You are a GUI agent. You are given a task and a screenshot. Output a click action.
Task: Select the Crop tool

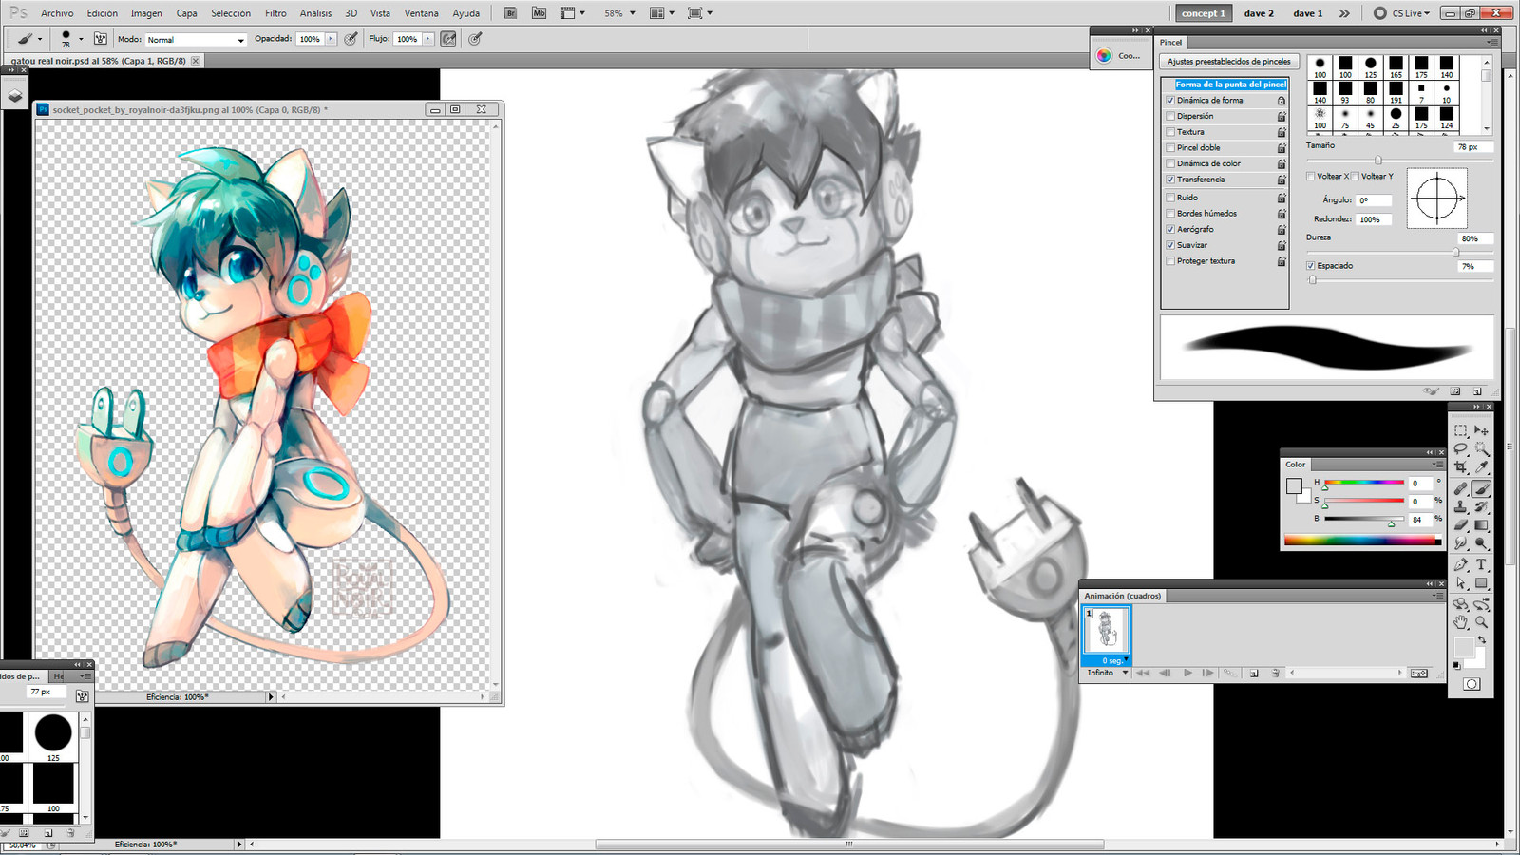pyautogui.click(x=1461, y=467)
